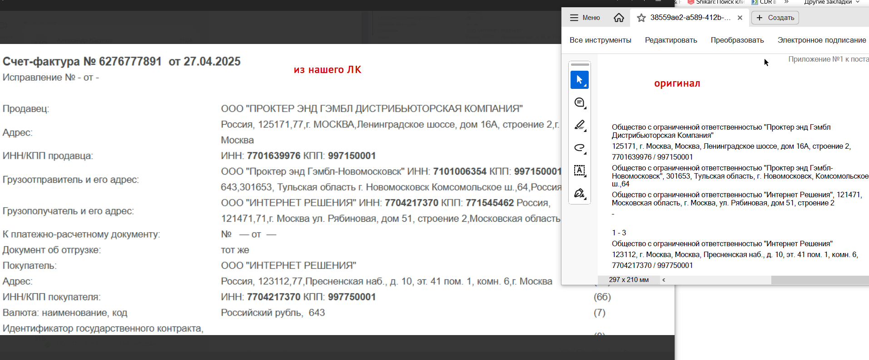
Task: Click the shipper INN value 7101006354
Action: [x=460, y=171]
